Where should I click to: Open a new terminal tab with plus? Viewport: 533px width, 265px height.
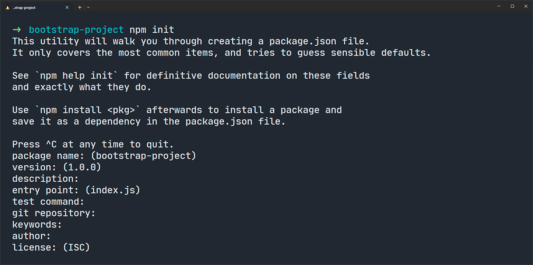[x=80, y=7]
